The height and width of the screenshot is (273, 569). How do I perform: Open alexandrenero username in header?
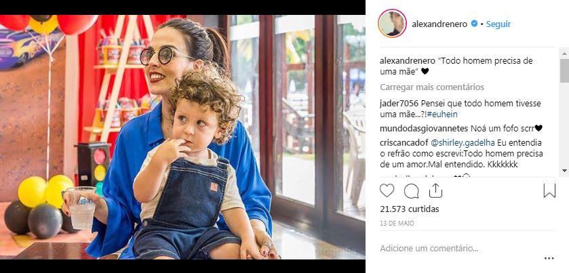439,24
